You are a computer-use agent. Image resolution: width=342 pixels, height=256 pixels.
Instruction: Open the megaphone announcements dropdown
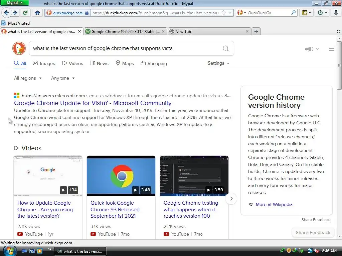[312, 49]
